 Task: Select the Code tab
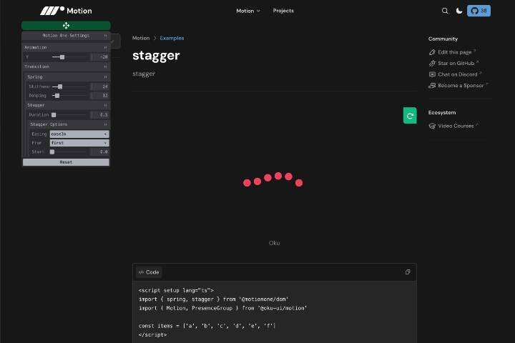coord(149,272)
